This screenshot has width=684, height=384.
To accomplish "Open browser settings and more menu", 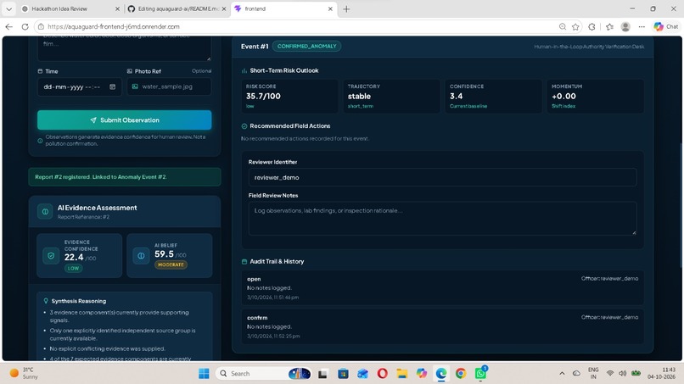I will 642,26.
